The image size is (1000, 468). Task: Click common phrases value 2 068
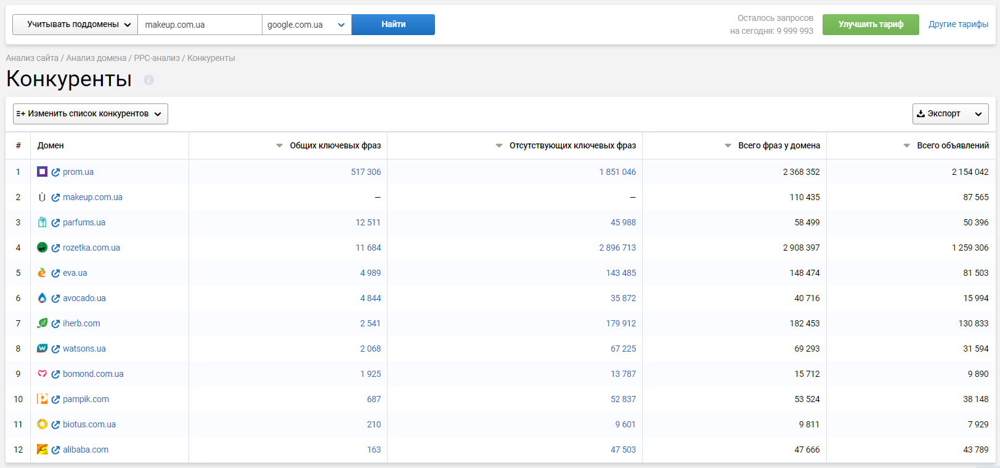370,349
